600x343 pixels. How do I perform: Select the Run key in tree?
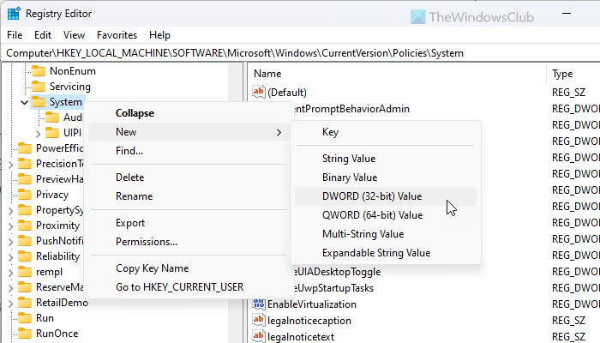pyautogui.click(x=45, y=318)
